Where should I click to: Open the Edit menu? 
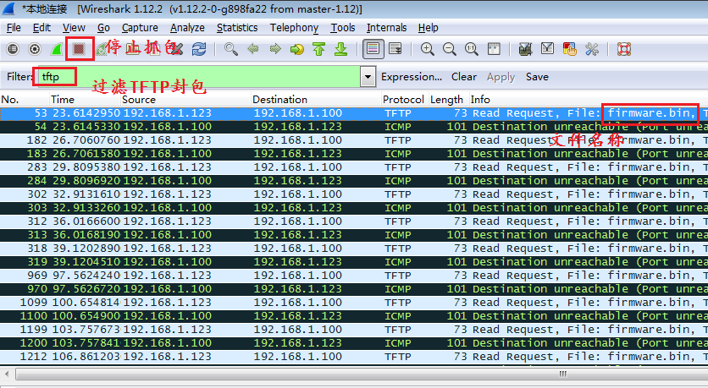41,28
